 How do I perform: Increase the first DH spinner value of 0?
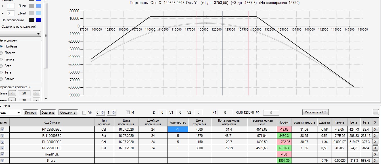point(102,111)
